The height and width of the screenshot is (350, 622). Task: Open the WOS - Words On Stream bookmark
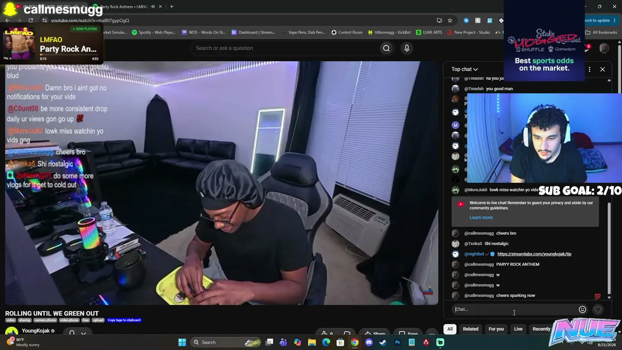pyautogui.click(x=204, y=33)
